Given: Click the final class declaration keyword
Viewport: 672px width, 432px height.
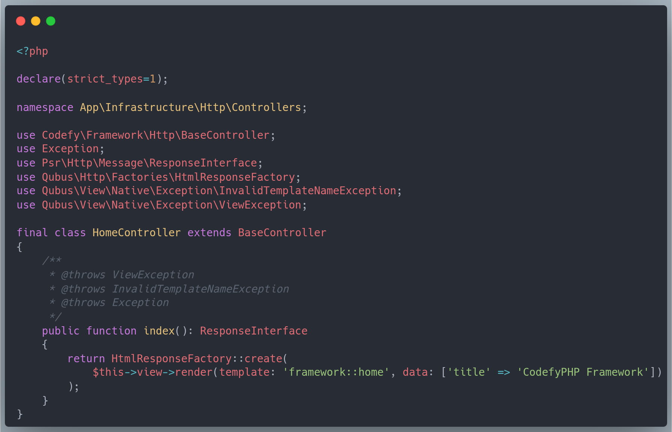Looking at the screenshot, I should pos(32,232).
